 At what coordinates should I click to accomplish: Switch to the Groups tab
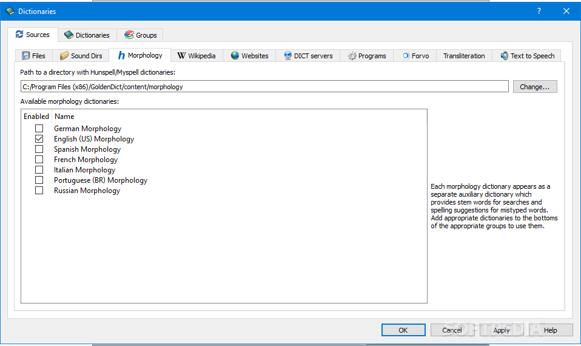click(x=139, y=35)
